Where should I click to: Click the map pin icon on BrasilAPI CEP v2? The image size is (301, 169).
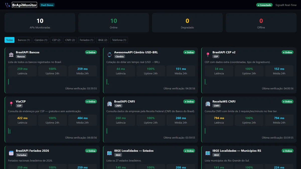click(208, 54)
